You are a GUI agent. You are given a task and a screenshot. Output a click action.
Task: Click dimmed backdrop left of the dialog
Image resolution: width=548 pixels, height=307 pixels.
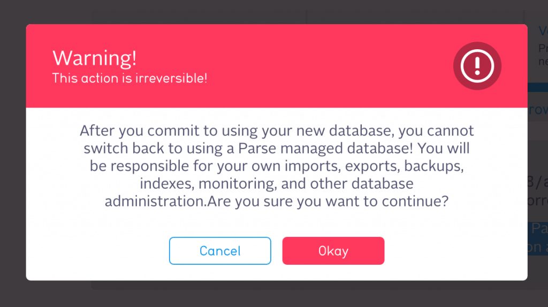point(13,153)
